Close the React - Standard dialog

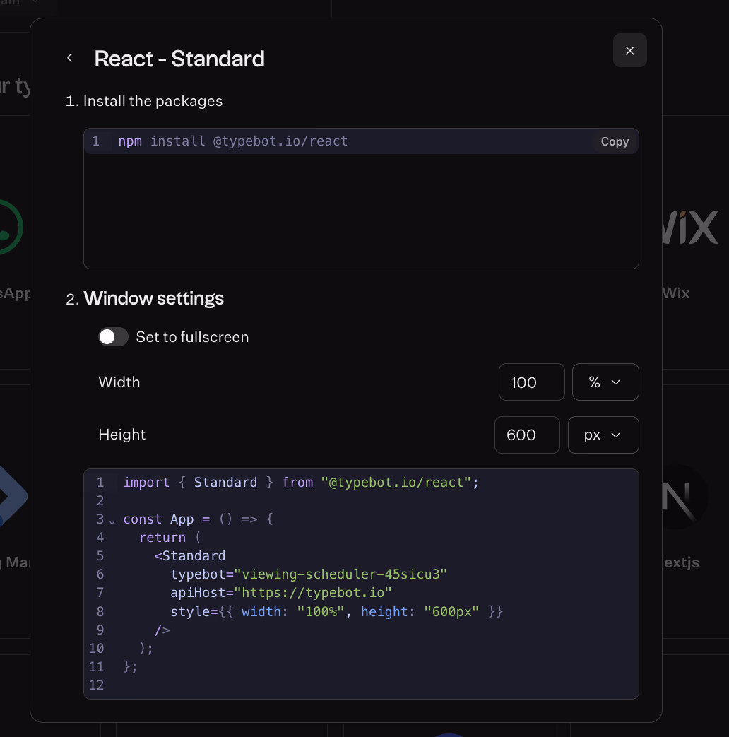629,50
